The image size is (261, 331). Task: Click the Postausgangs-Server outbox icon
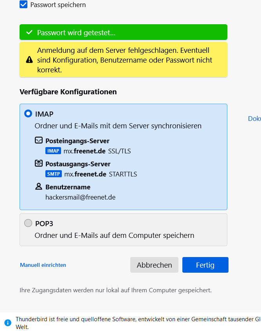[38, 164]
